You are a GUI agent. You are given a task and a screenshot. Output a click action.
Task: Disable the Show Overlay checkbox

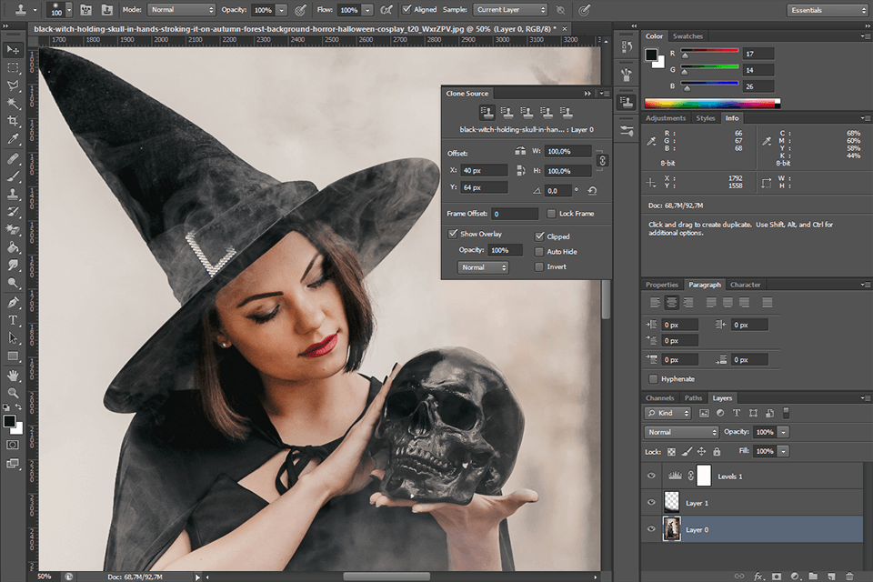(x=453, y=234)
